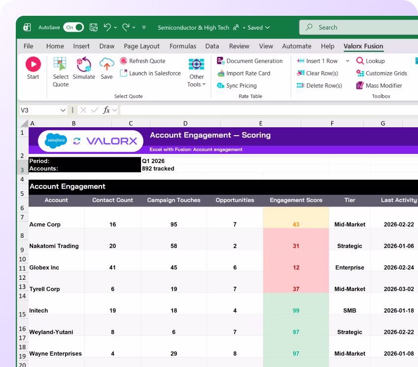This screenshot has height=367, width=418.
Task: Launch in Salesforce
Action: [150, 73]
